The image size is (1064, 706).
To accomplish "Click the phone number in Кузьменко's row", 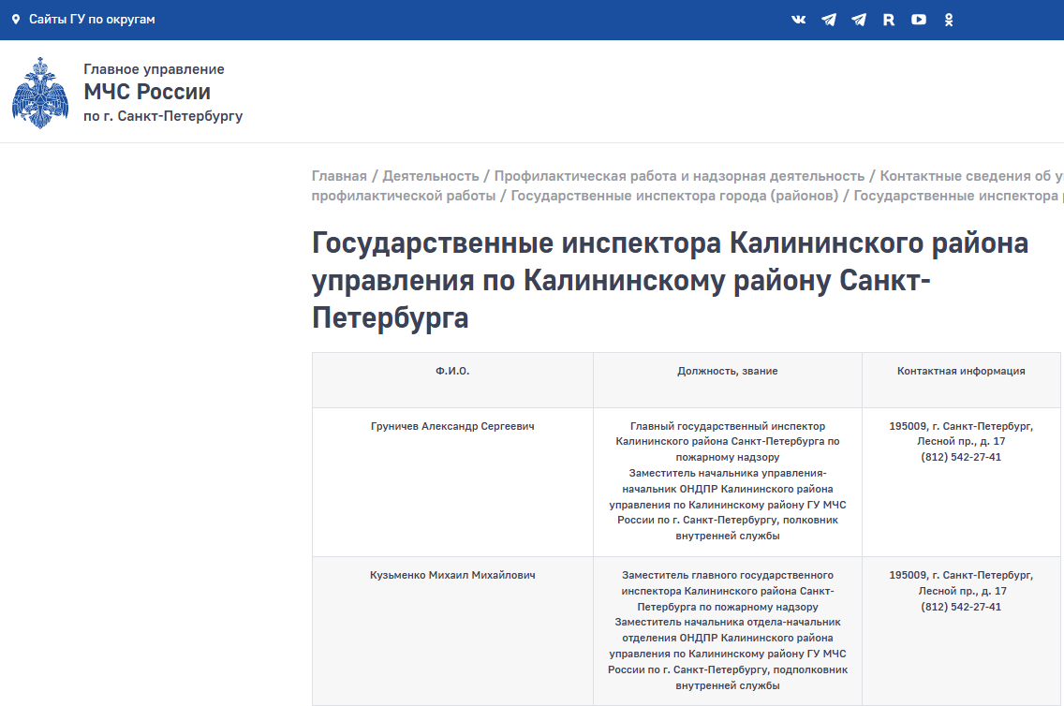I will pos(961,607).
